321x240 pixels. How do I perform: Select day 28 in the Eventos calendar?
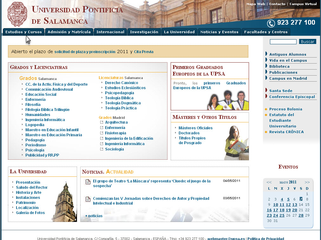[301, 215]
